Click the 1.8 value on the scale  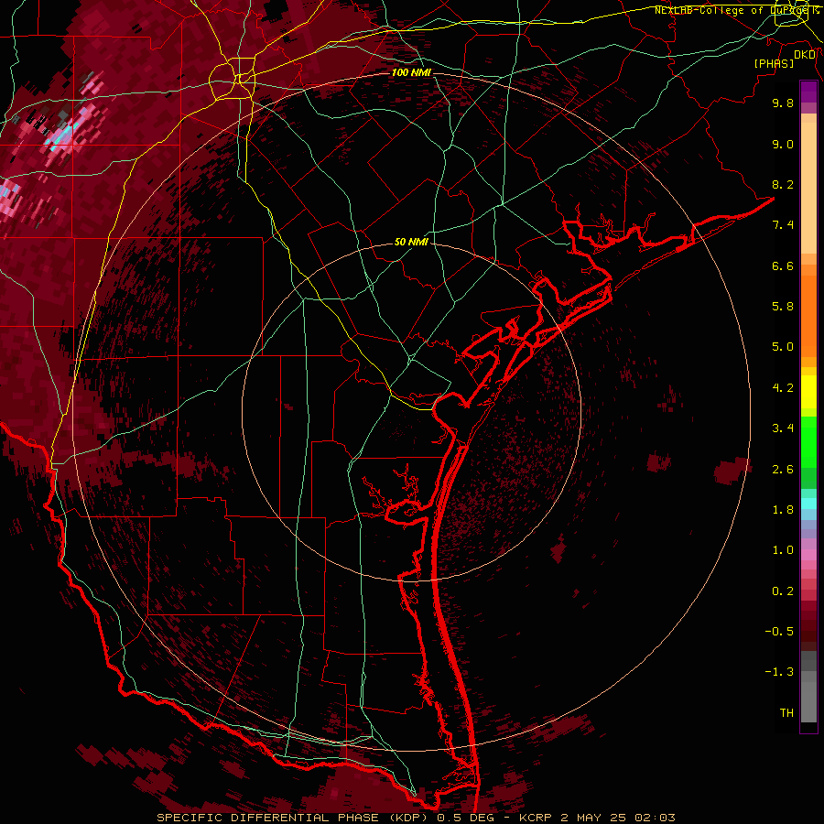(x=783, y=510)
